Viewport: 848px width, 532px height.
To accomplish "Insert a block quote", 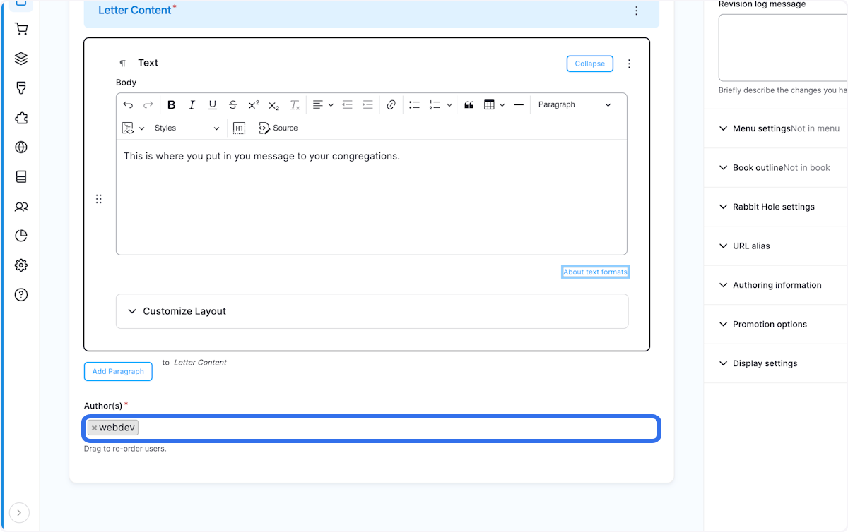I will point(469,104).
